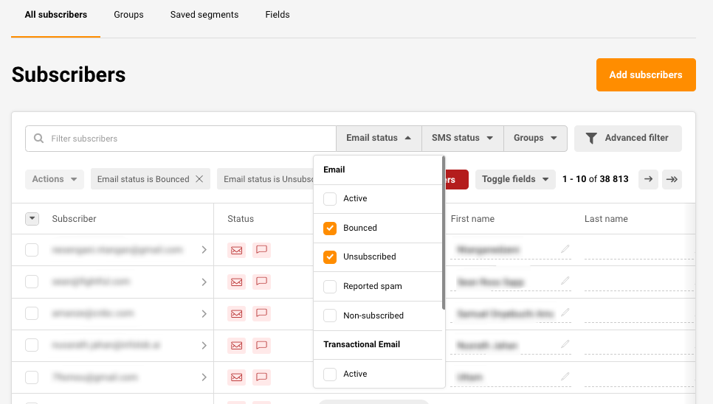
Task: Click the Add subscribers button
Action: [646, 74]
